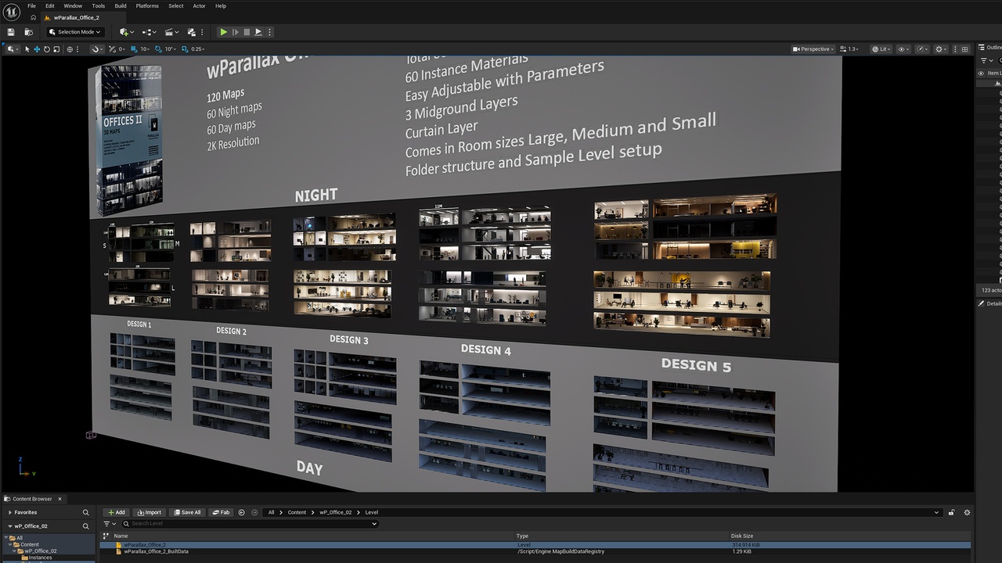Open the Build menu
Viewport: 1002px width, 563px height.
(x=121, y=5)
